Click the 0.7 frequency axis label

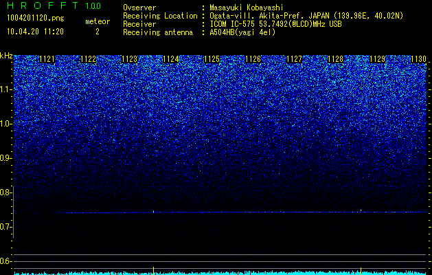point(5,227)
